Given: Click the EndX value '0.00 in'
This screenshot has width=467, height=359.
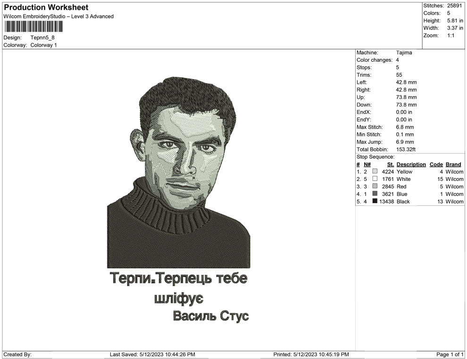Looking at the screenshot, I should click(404, 112).
